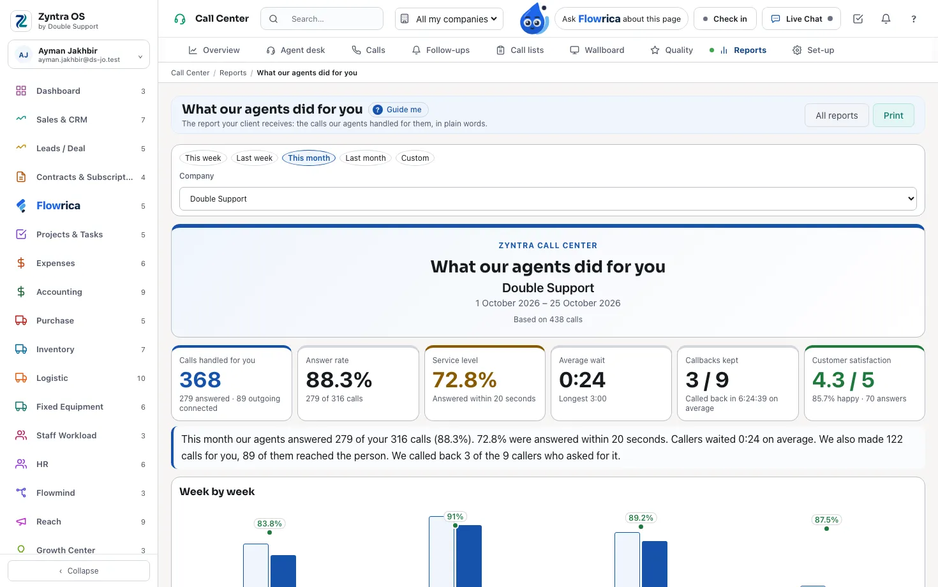Screen dimensions: 938x587
Task: Click the Call Center headset icon
Action: [x=180, y=19]
